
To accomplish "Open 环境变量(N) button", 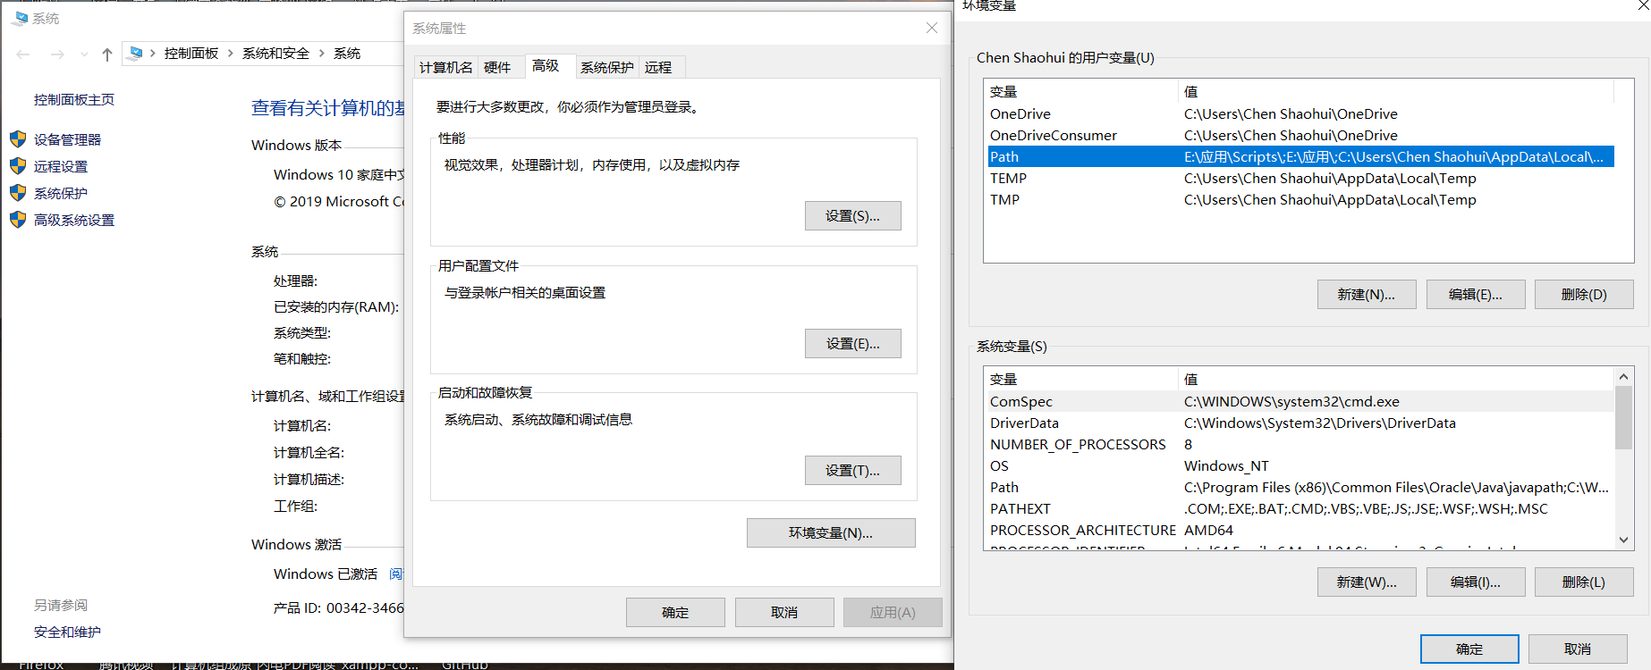I will (x=831, y=532).
